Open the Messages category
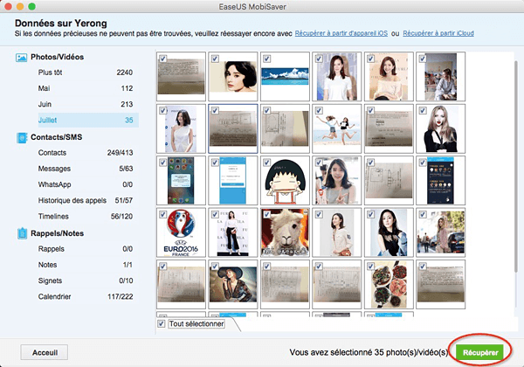 [56, 169]
